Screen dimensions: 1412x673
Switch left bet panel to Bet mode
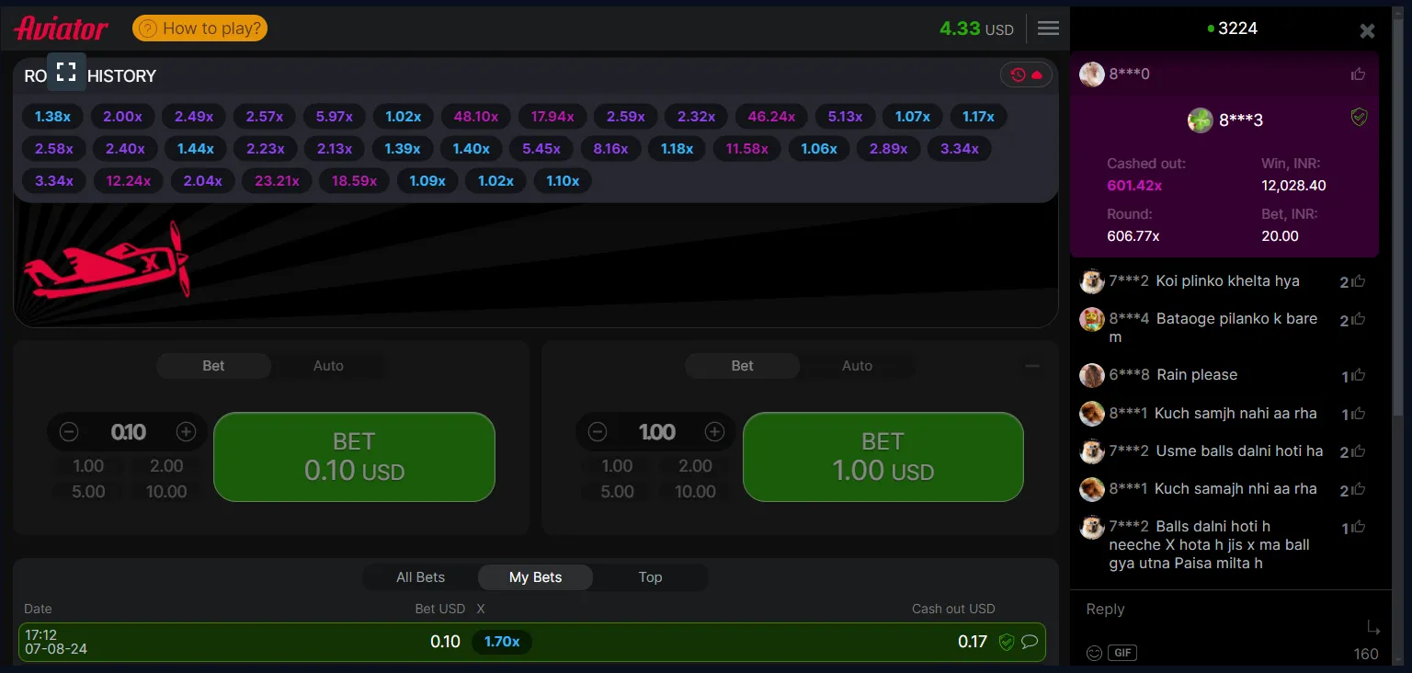click(x=213, y=366)
